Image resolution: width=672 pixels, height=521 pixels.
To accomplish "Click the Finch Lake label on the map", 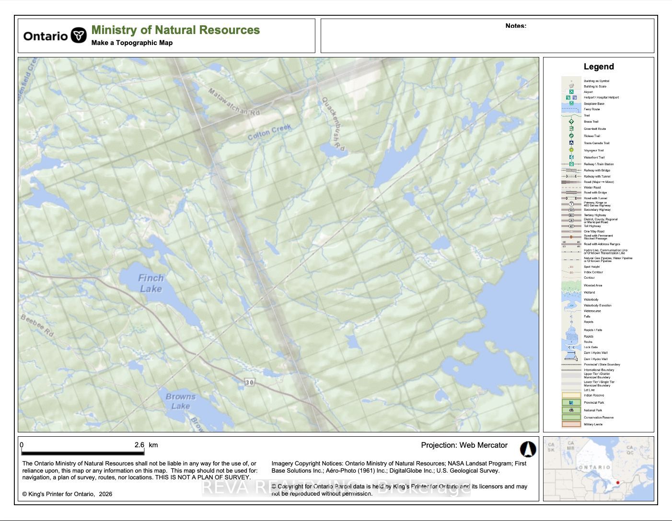I will (x=151, y=283).
